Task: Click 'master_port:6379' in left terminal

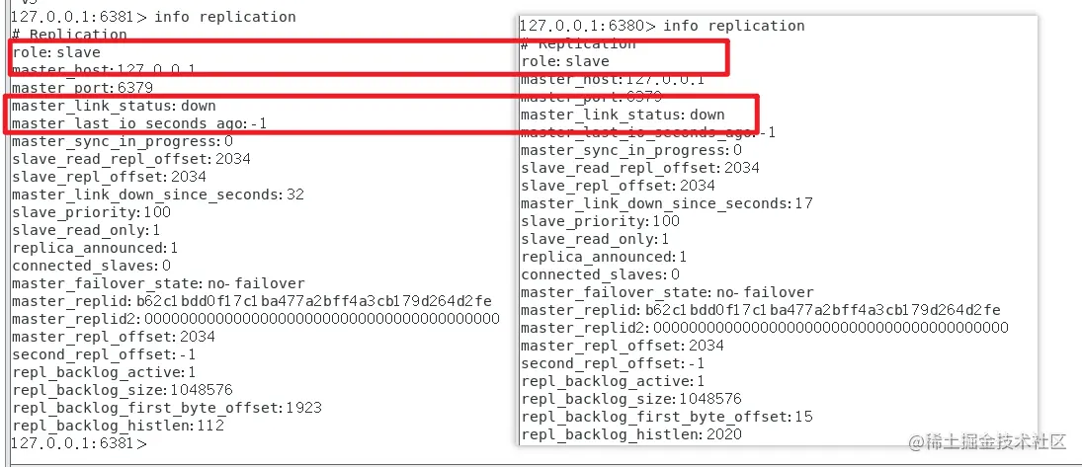Action: [82, 88]
